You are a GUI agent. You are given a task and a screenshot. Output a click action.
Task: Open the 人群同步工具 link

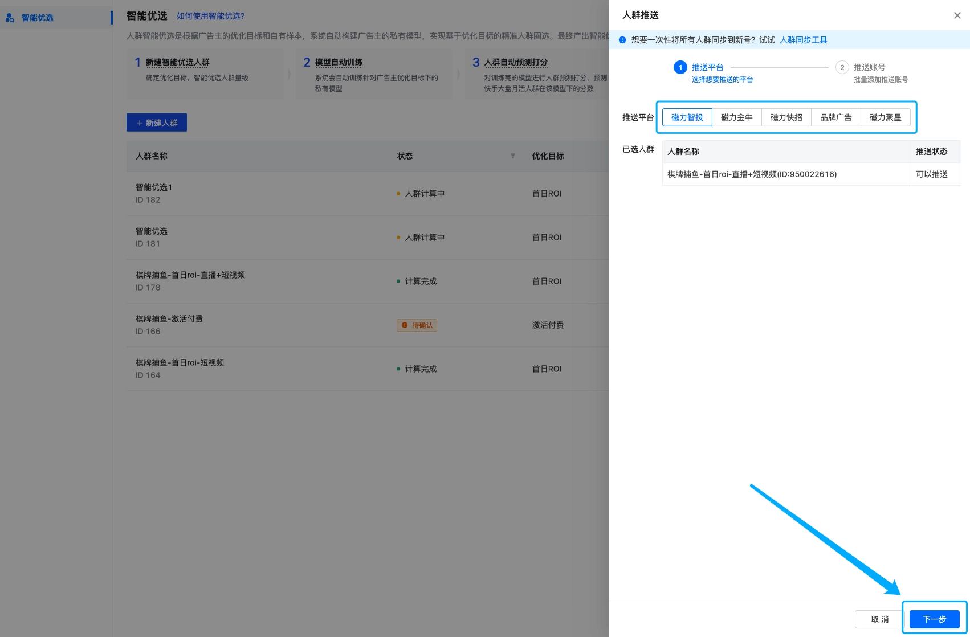click(x=803, y=39)
